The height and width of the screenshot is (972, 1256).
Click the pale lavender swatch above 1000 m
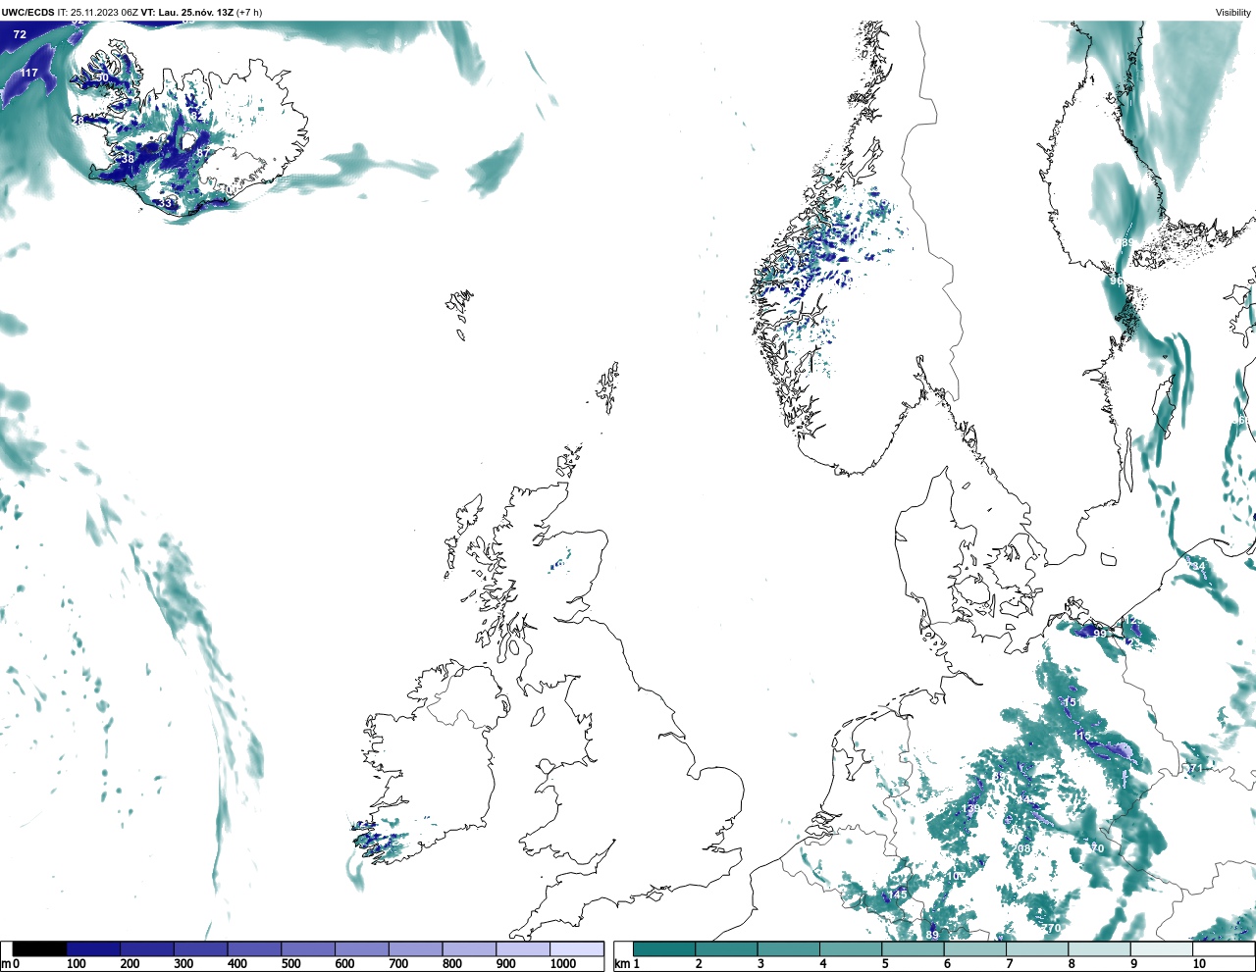tap(576, 949)
